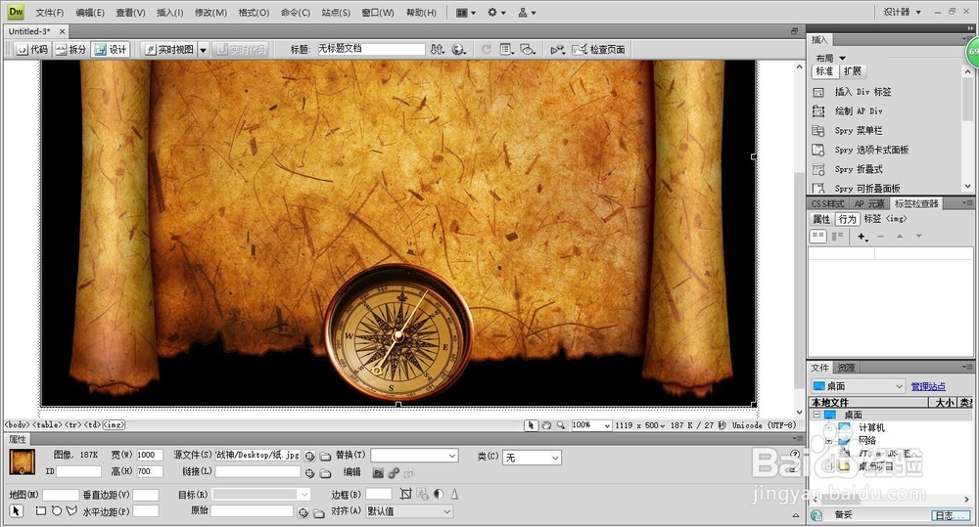
Task: Open the 窗口(W) menu
Action: point(378,13)
